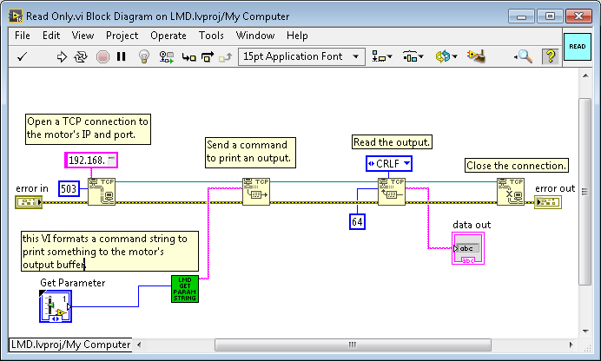Select the TCP Read node
The width and height of the screenshot is (601, 361).
pos(392,192)
